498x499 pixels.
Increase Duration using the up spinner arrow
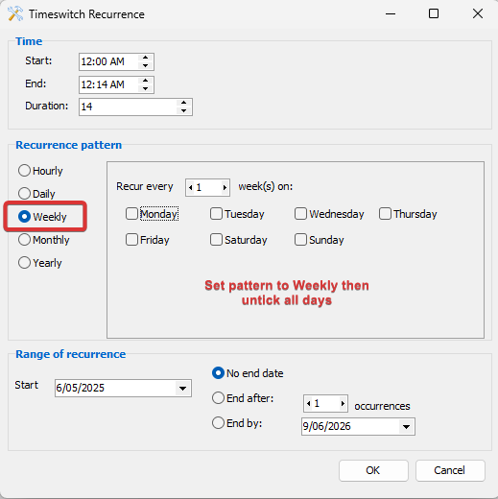coord(183,103)
